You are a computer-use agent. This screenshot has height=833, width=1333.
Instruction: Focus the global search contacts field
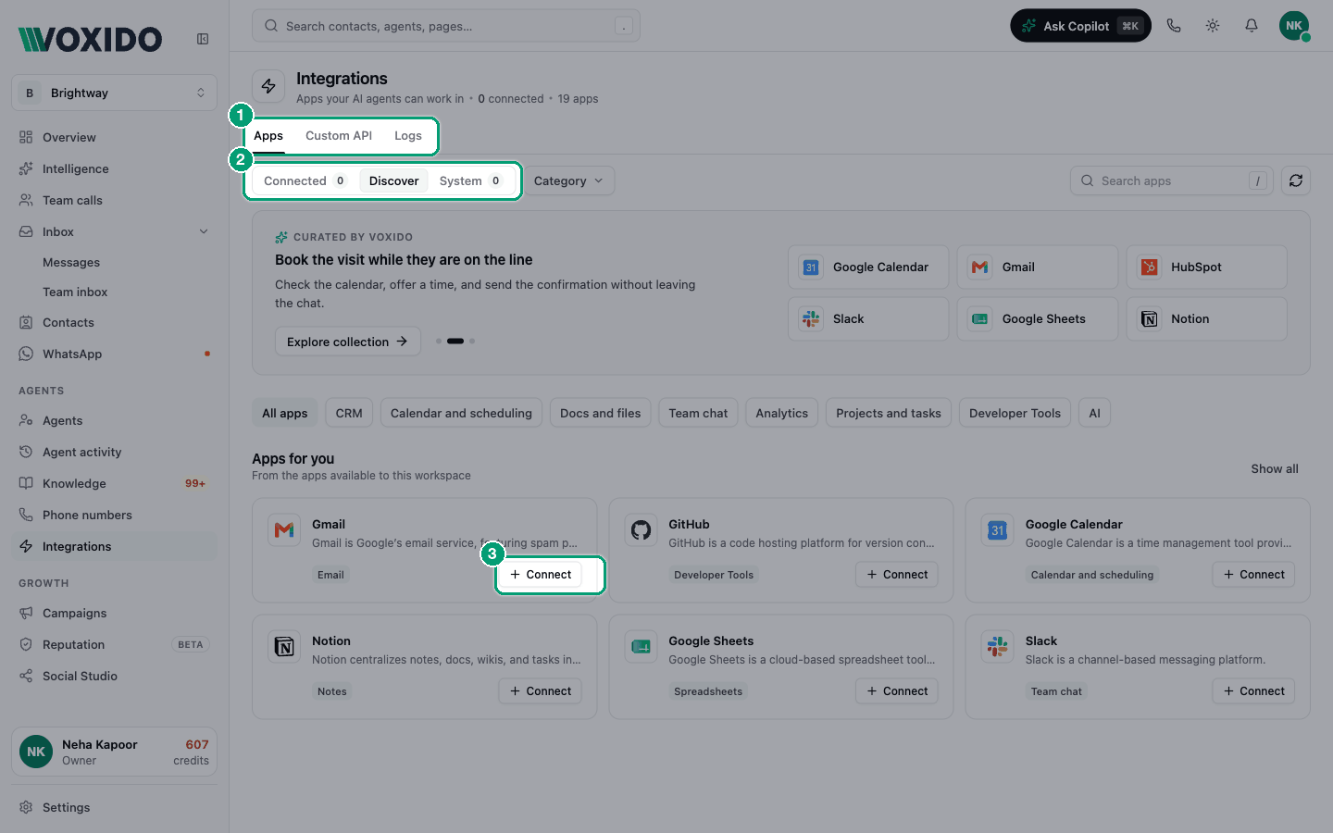point(446,26)
